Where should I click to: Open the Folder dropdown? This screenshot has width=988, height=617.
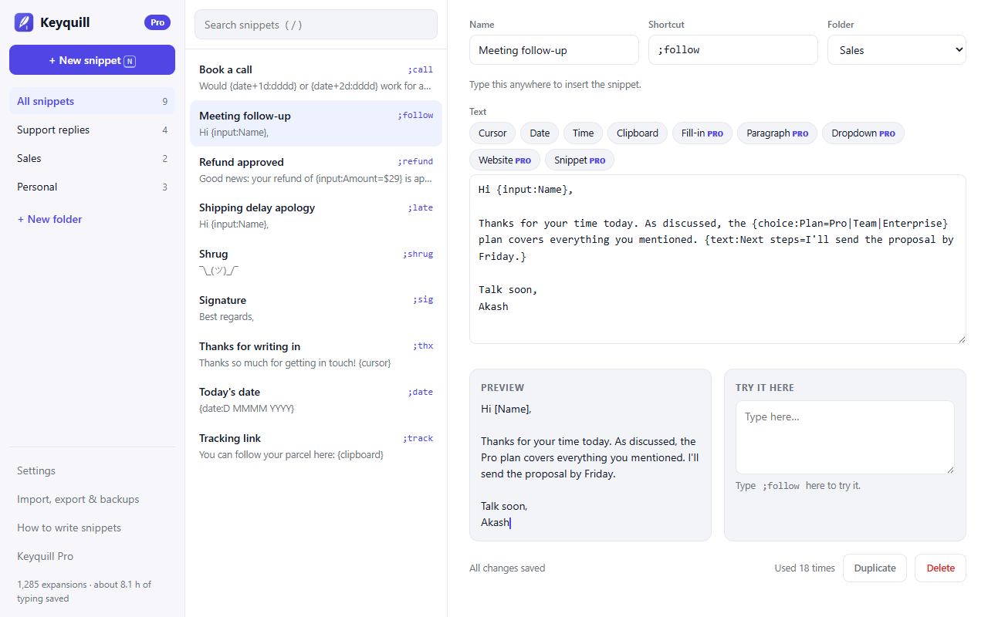pyautogui.click(x=897, y=50)
